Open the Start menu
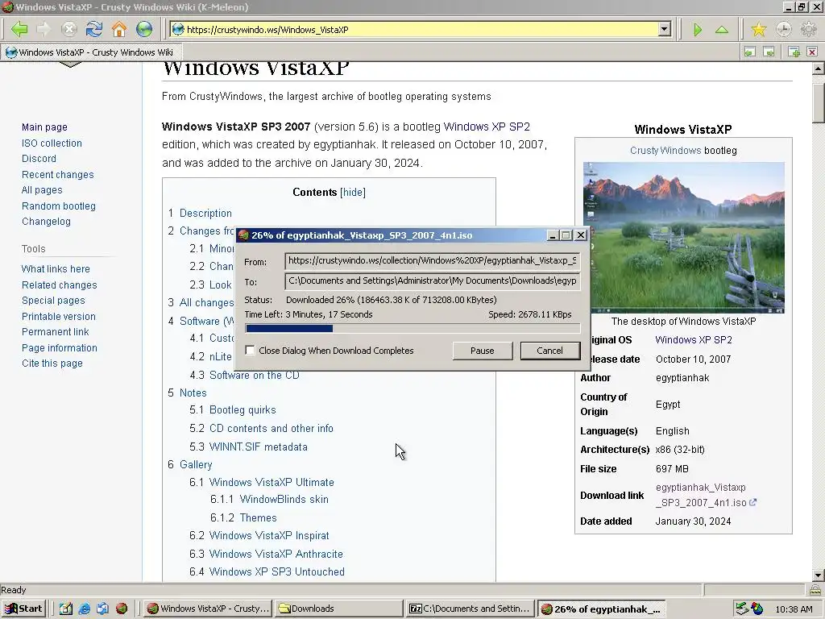The width and height of the screenshot is (825, 619). pyautogui.click(x=23, y=609)
